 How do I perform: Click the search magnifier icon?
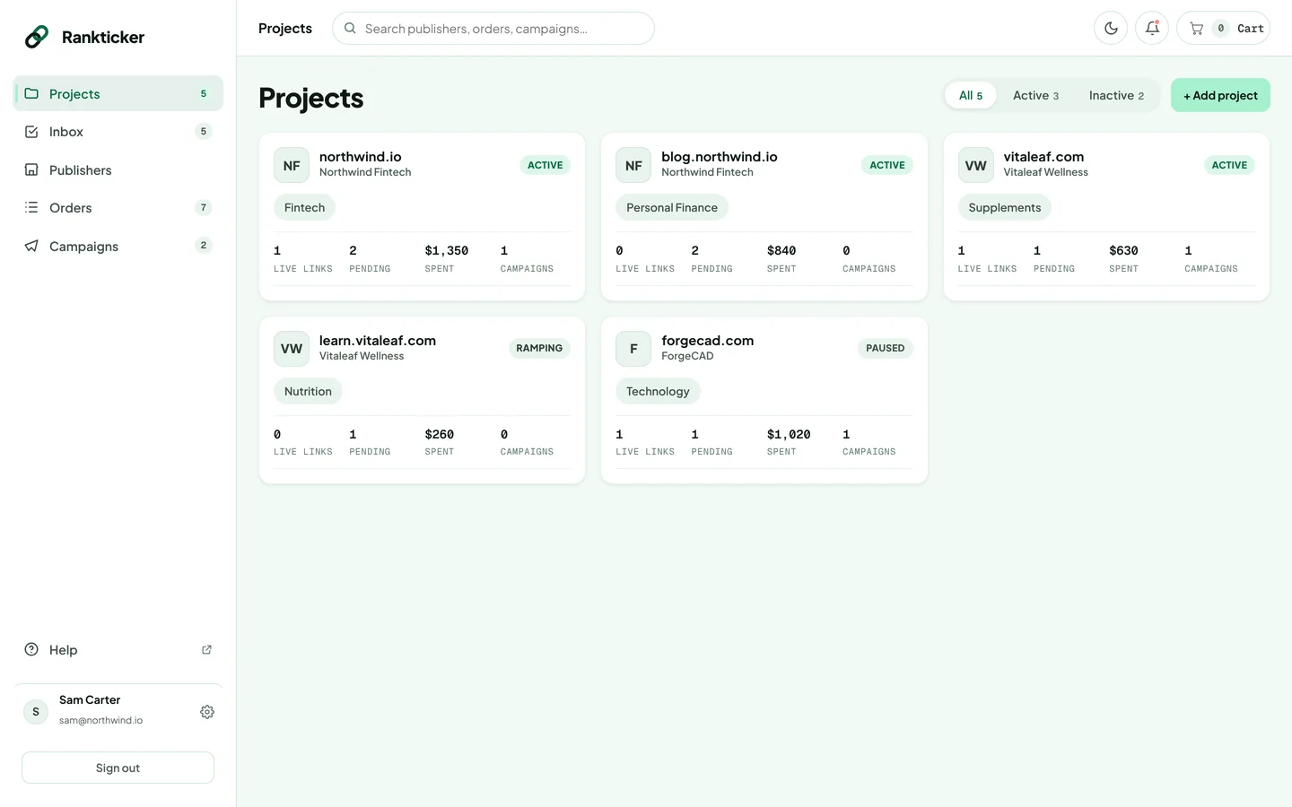351,28
